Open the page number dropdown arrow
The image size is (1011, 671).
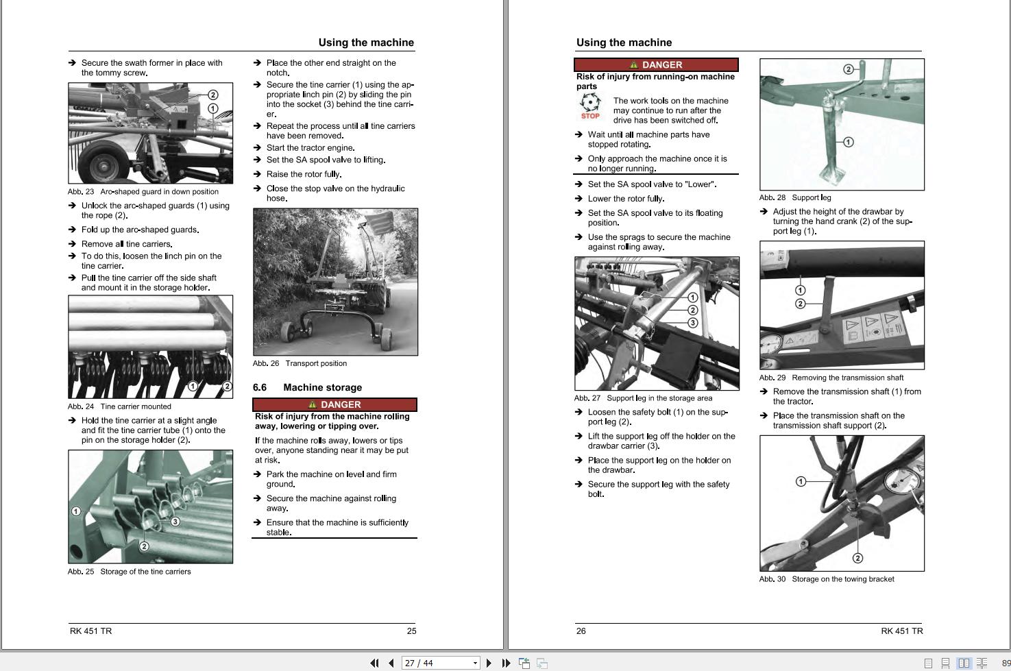pyautogui.click(x=475, y=663)
